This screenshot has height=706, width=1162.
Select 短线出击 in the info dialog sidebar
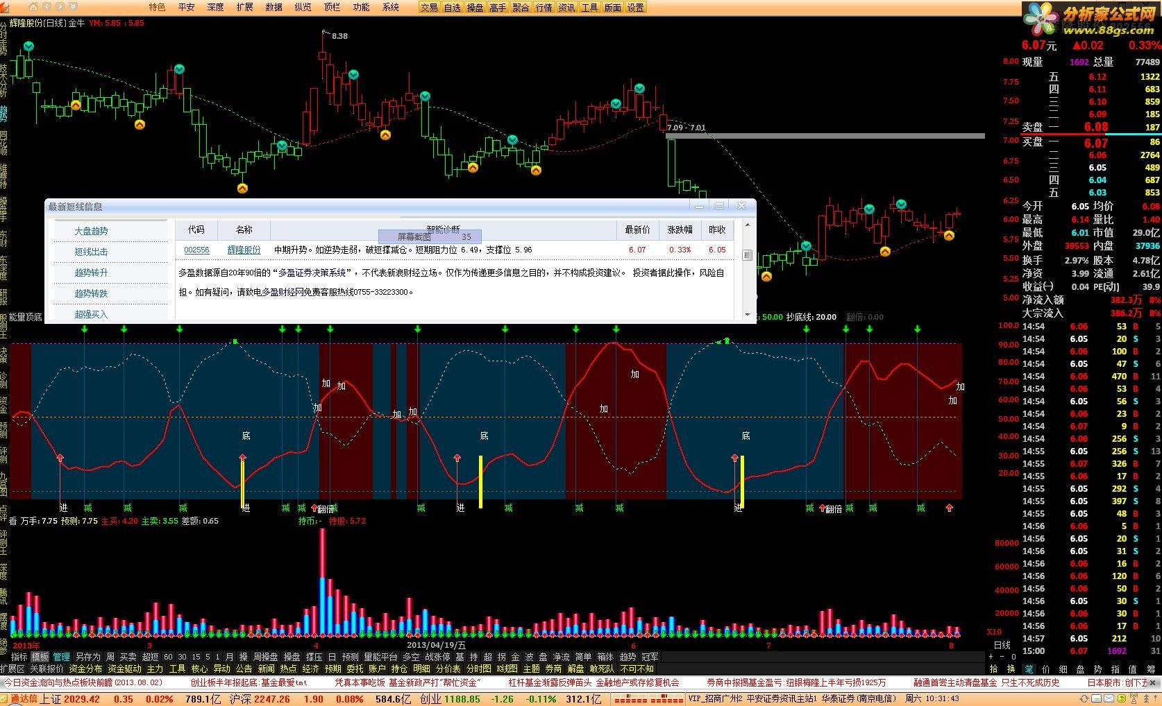91,252
